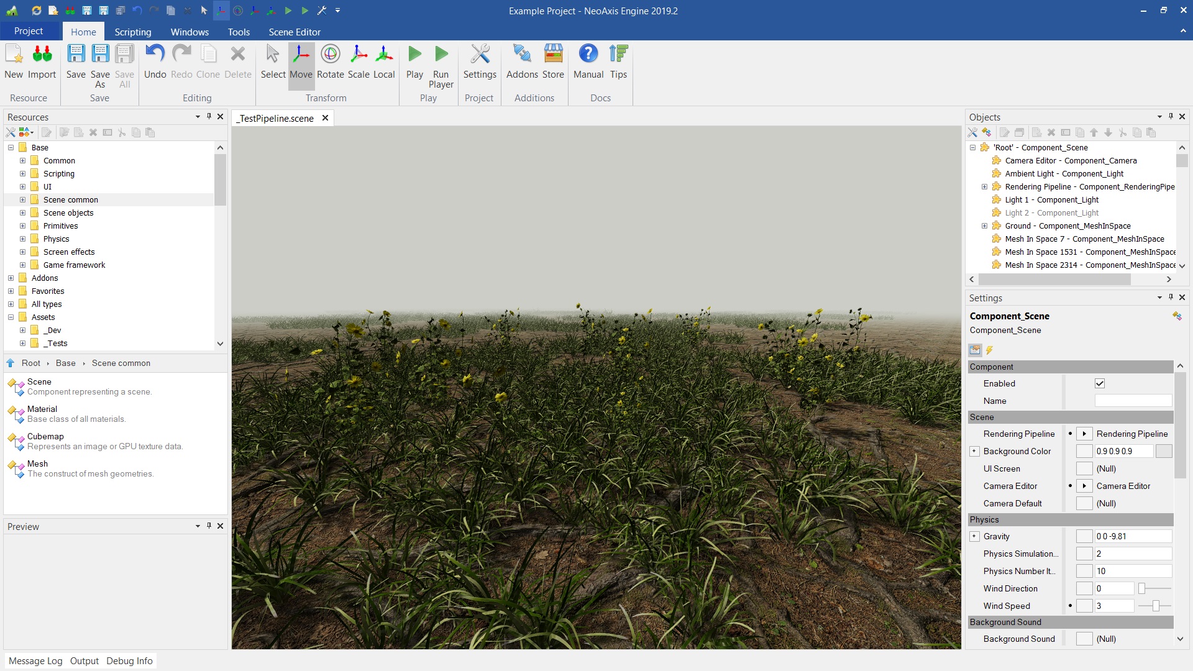The width and height of the screenshot is (1193, 671).
Task: Click the Base breadcrumb link
Action: (65, 363)
